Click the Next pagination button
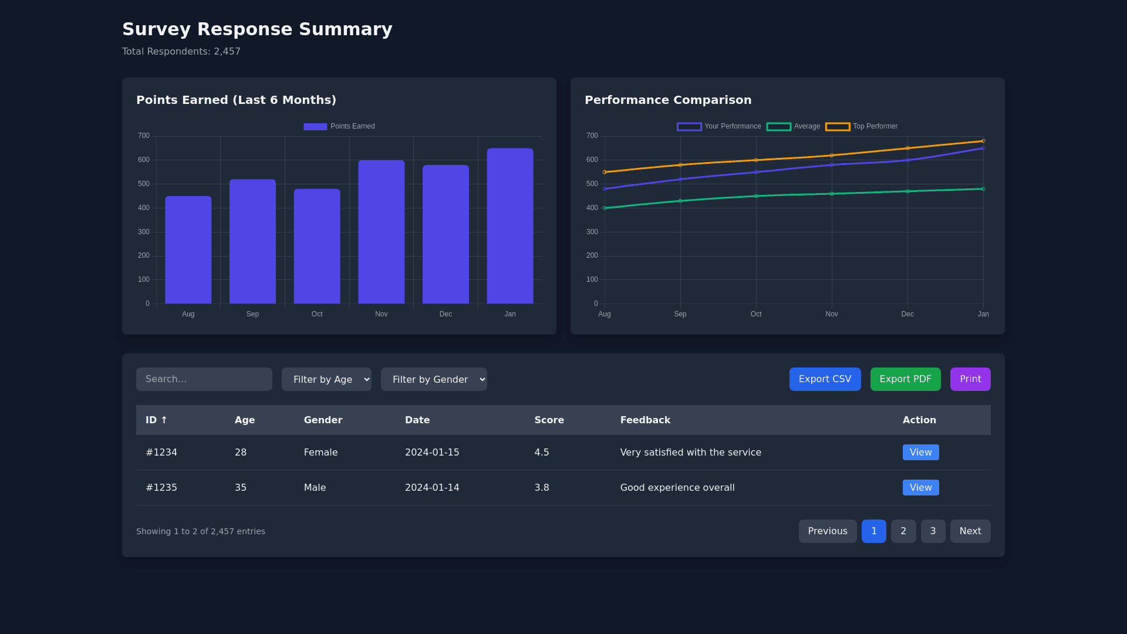Screen dimensions: 1127x634 [970, 531]
